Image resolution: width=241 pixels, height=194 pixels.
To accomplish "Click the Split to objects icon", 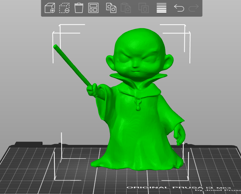I will tap(144, 8).
